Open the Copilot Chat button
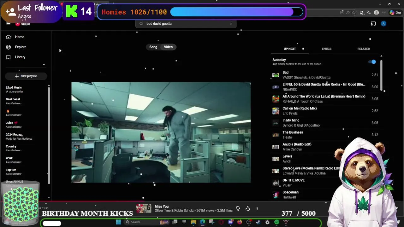The width and height of the screenshot is (404, 227). 395,13
